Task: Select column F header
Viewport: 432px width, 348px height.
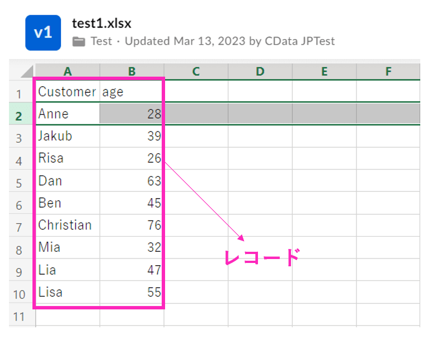Action: pos(388,72)
